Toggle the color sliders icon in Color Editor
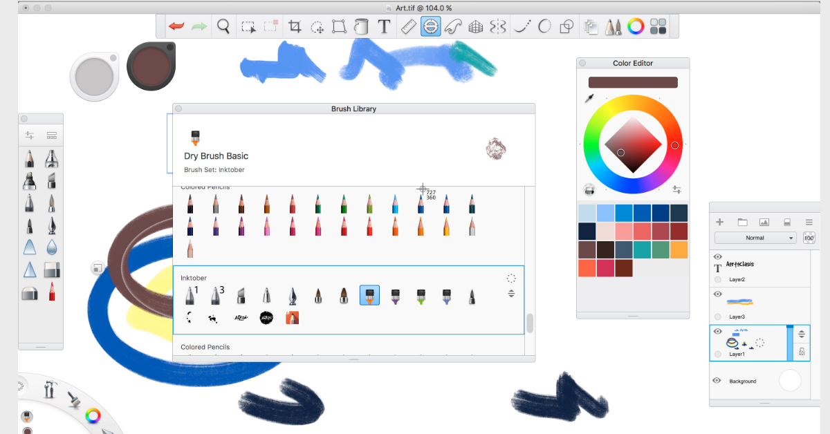The height and width of the screenshot is (434, 830). tap(677, 189)
